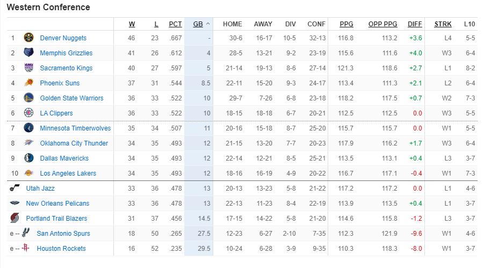Open the Oklahoma City Thunder team link
Viewport: 484px width, 268px height.
click(74, 143)
